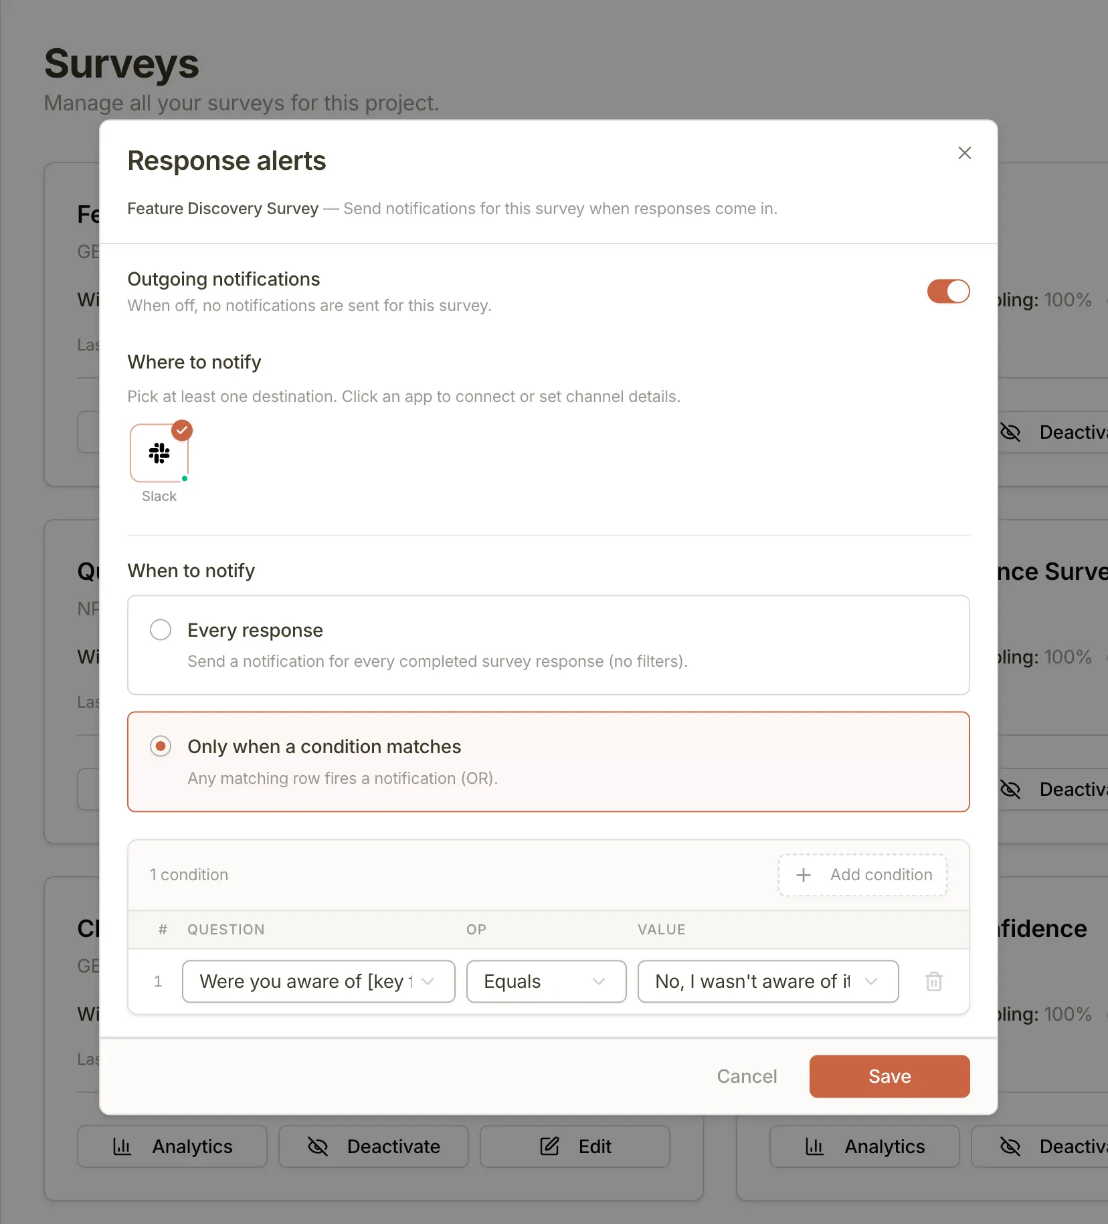Click the eye-slash icon next to upper Deactivate
The width and height of the screenshot is (1108, 1224).
[x=1011, y=432]
